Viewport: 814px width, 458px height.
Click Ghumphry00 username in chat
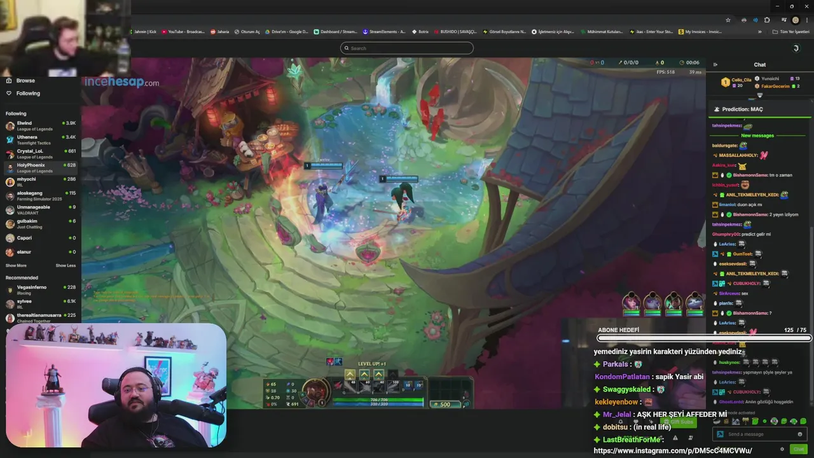tap(726, 234)
